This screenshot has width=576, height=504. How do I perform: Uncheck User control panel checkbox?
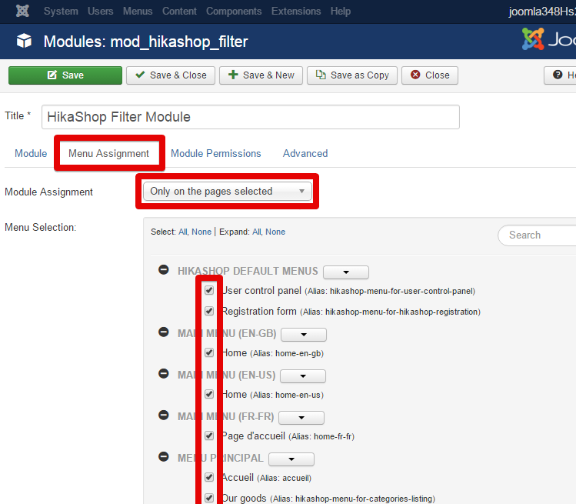[x=209, y=290]
